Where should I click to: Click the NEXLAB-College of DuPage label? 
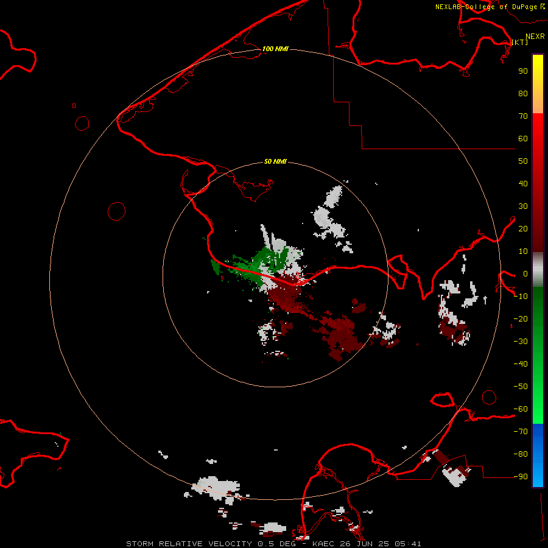click(486, 7)
